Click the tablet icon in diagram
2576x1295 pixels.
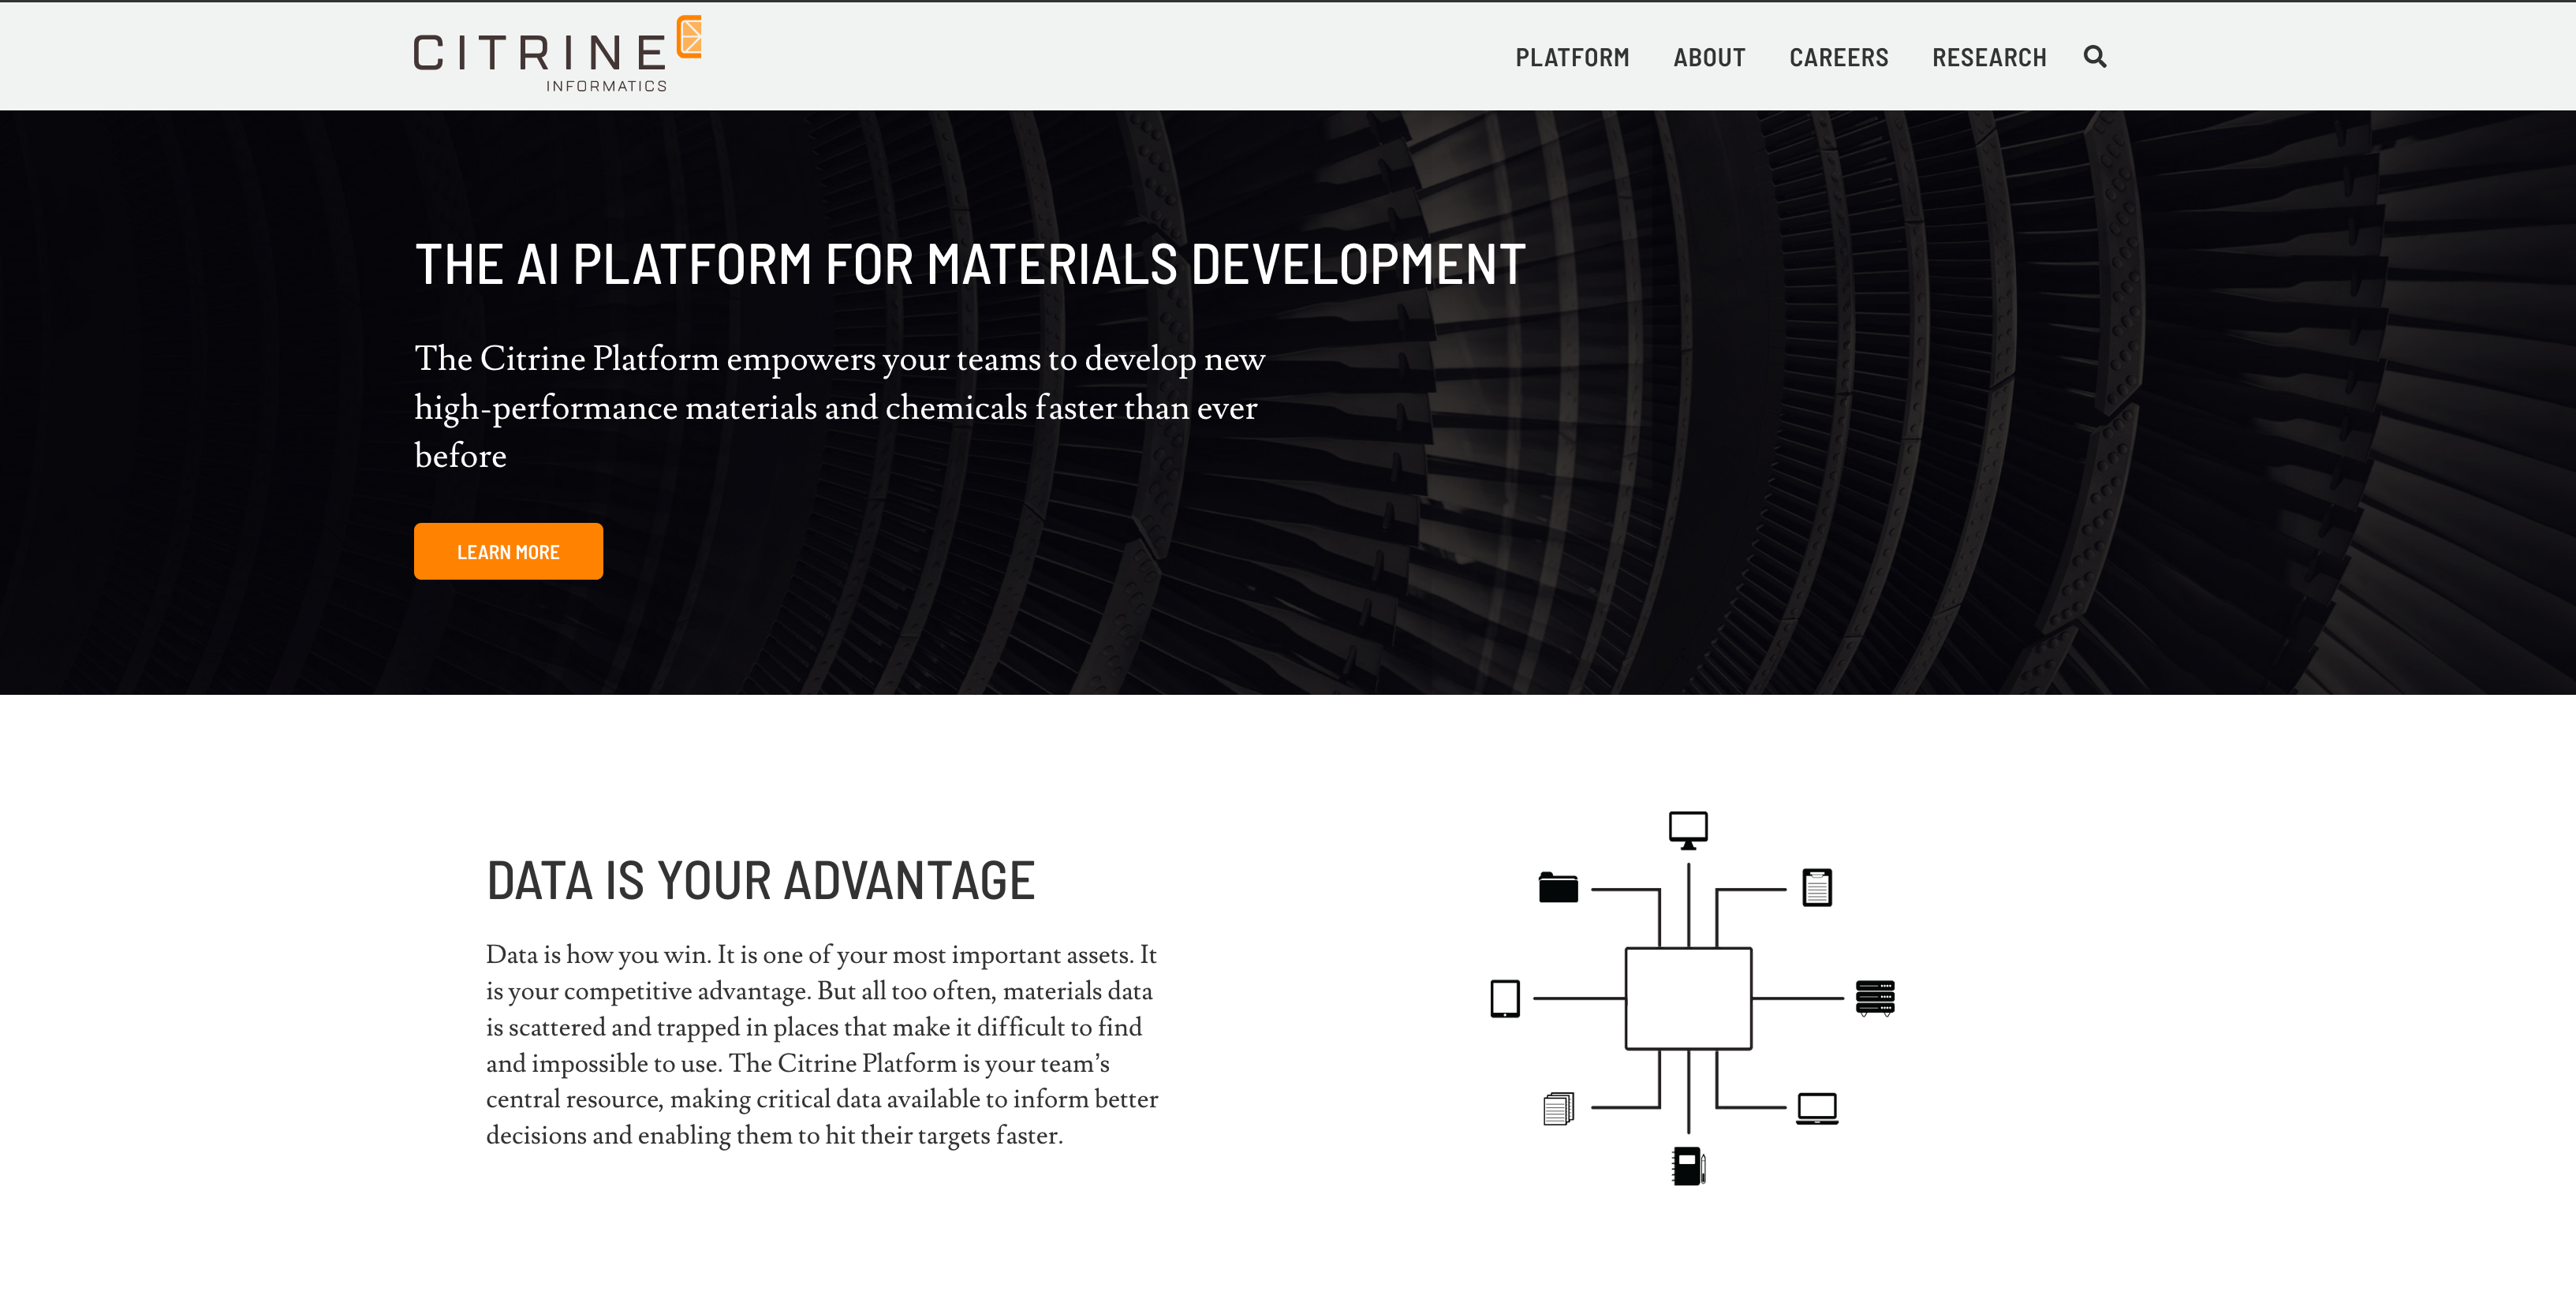click(1504, 998)
